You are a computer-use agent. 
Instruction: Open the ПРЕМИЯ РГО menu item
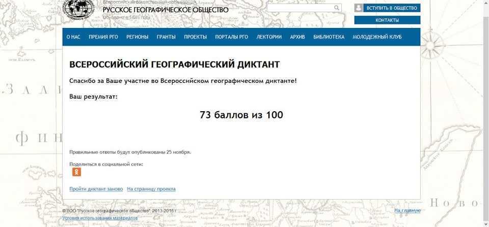pyautogui.click(x=103, y=37)
